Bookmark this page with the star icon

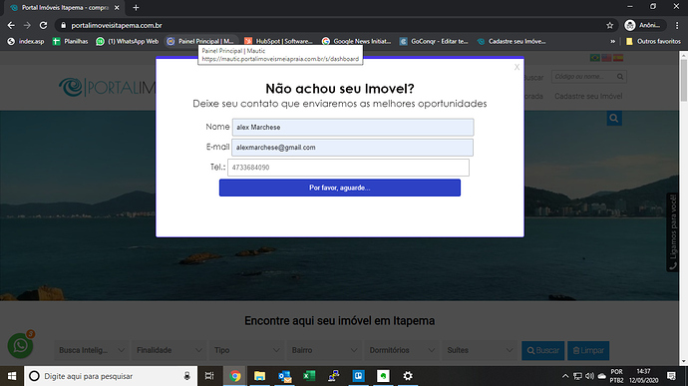(609, 26)
